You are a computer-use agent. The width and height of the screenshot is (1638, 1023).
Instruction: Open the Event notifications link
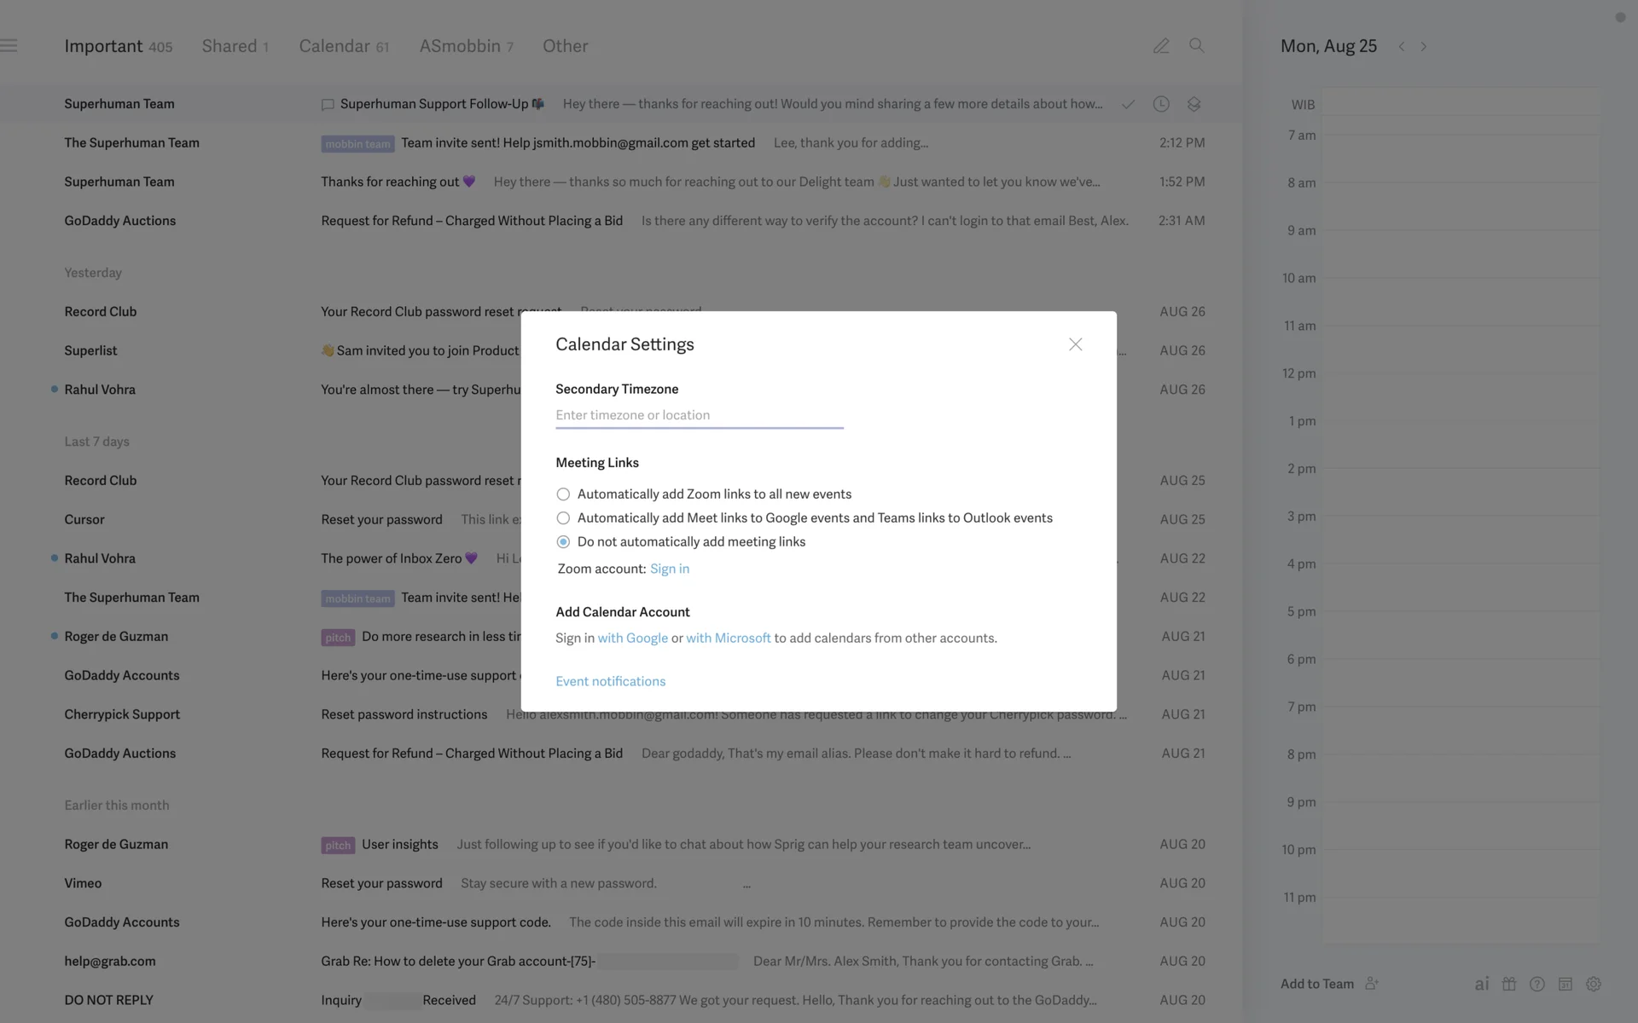pyautogui.click(x=610, y=681)
